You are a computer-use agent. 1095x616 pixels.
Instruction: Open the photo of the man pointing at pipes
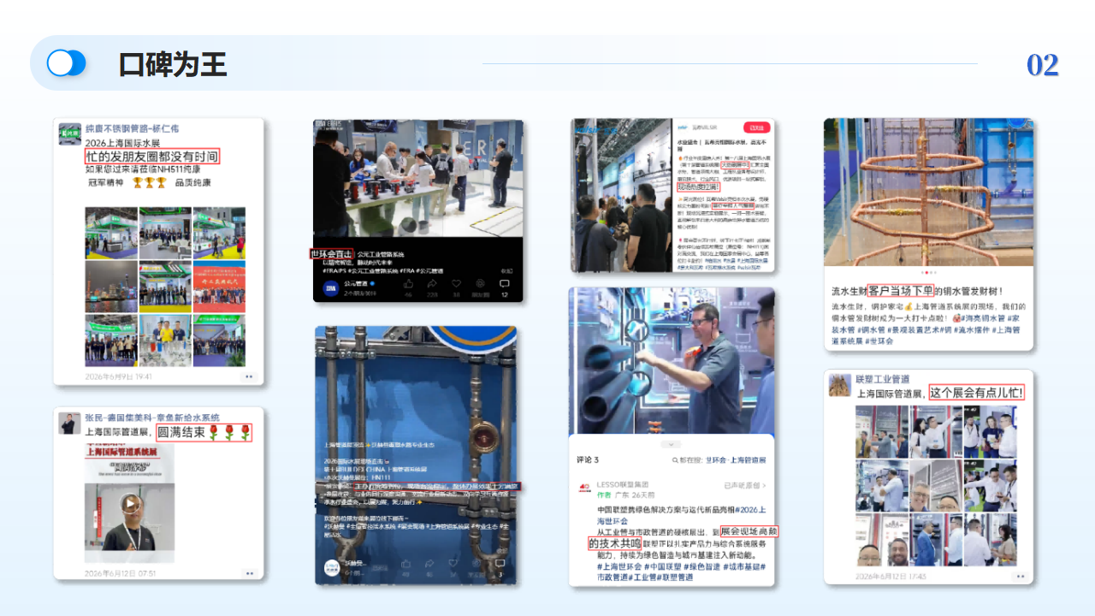pos(672,361)
